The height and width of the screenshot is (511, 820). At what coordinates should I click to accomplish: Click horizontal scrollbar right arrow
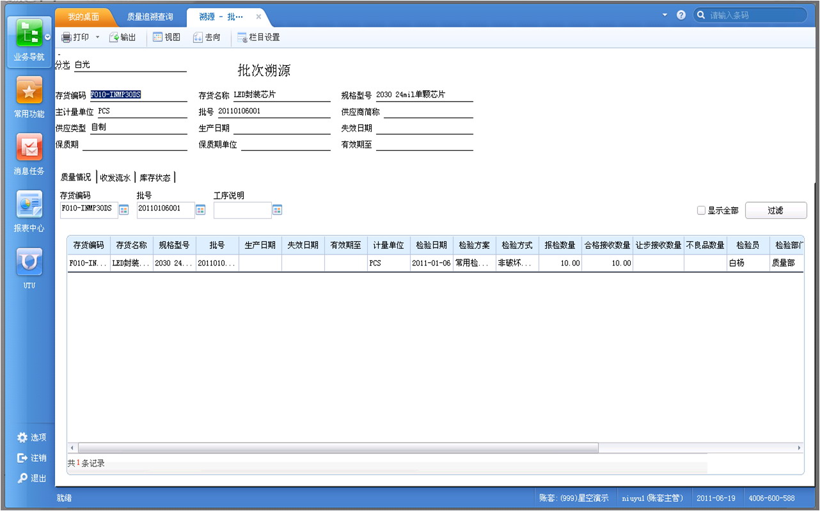(x=799, y=448)
